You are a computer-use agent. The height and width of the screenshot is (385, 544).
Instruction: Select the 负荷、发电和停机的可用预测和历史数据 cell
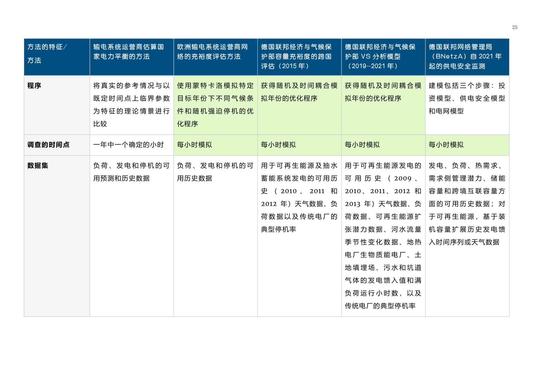point(131,172)
